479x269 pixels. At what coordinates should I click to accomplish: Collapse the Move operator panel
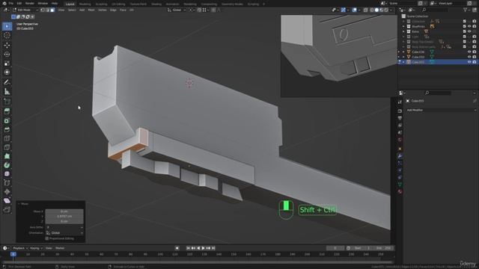19,204
